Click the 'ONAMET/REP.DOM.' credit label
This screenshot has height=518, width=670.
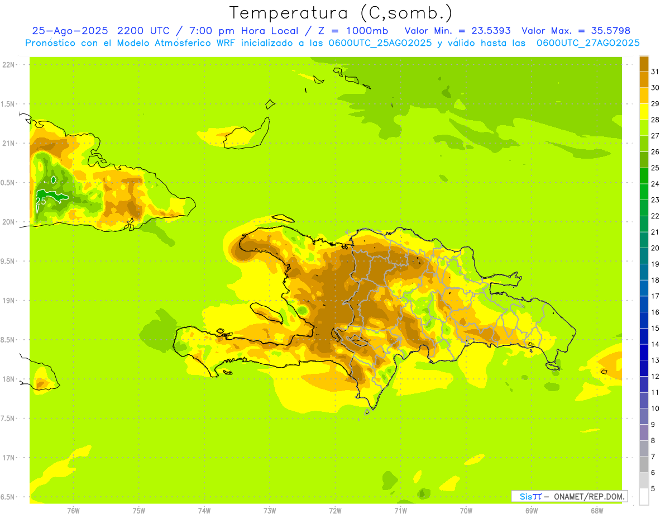click(x=589, y=496)
